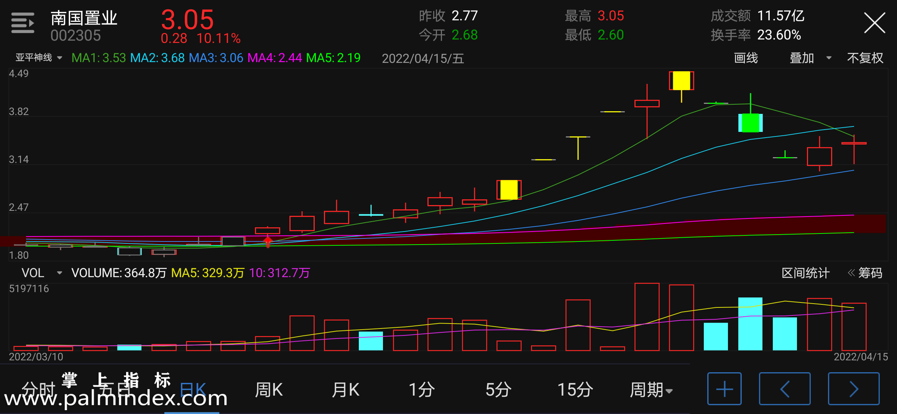Click the MA5: 2.19 legend value

(333, 58)
